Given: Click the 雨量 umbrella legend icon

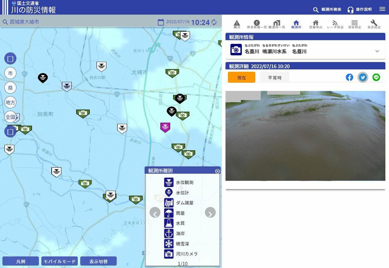Looking at the screenshot, I should [x=169, y=213].
